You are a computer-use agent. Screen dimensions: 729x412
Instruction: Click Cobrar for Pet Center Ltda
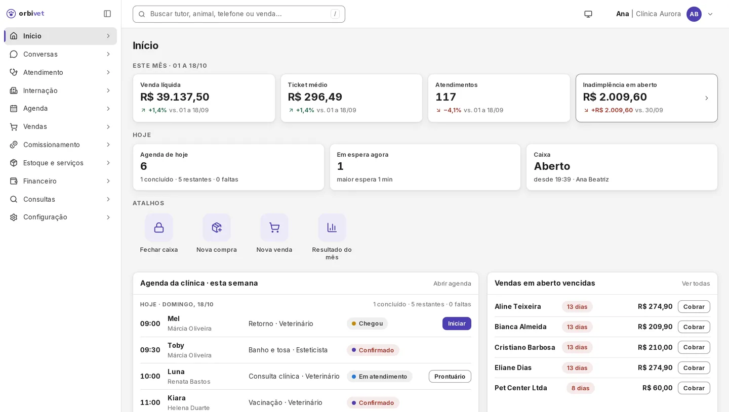pos(694,388)
